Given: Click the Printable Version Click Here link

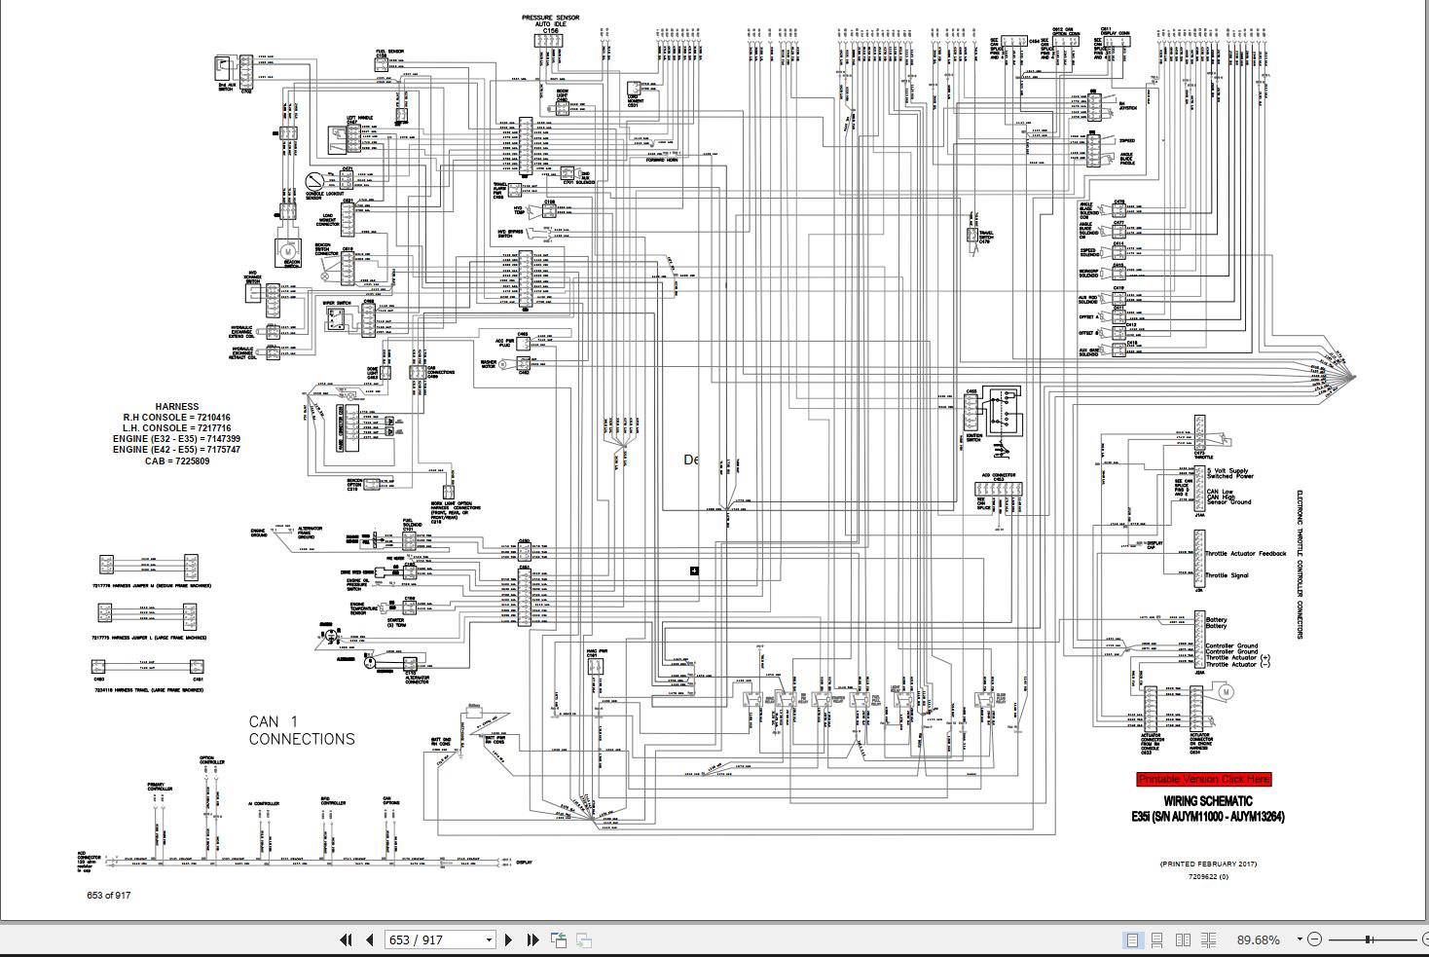Looking at the screenshot, I should (x=1204, y=779).
